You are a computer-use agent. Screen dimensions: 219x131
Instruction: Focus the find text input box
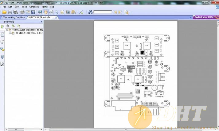coord(103,12)
